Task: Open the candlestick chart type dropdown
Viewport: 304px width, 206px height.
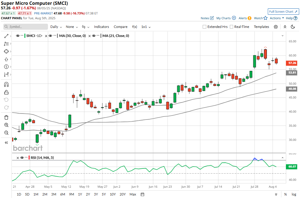Action: [86, 27]
